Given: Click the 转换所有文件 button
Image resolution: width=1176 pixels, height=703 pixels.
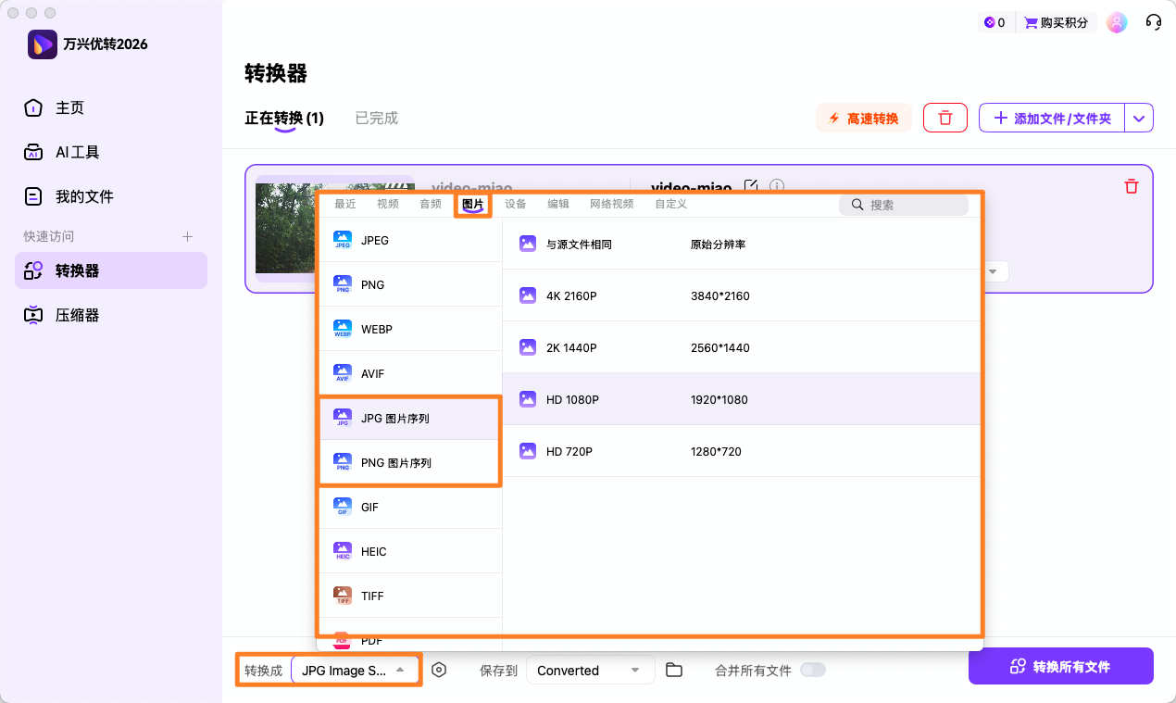Looking at the screenshot, I should [1060, 666].
